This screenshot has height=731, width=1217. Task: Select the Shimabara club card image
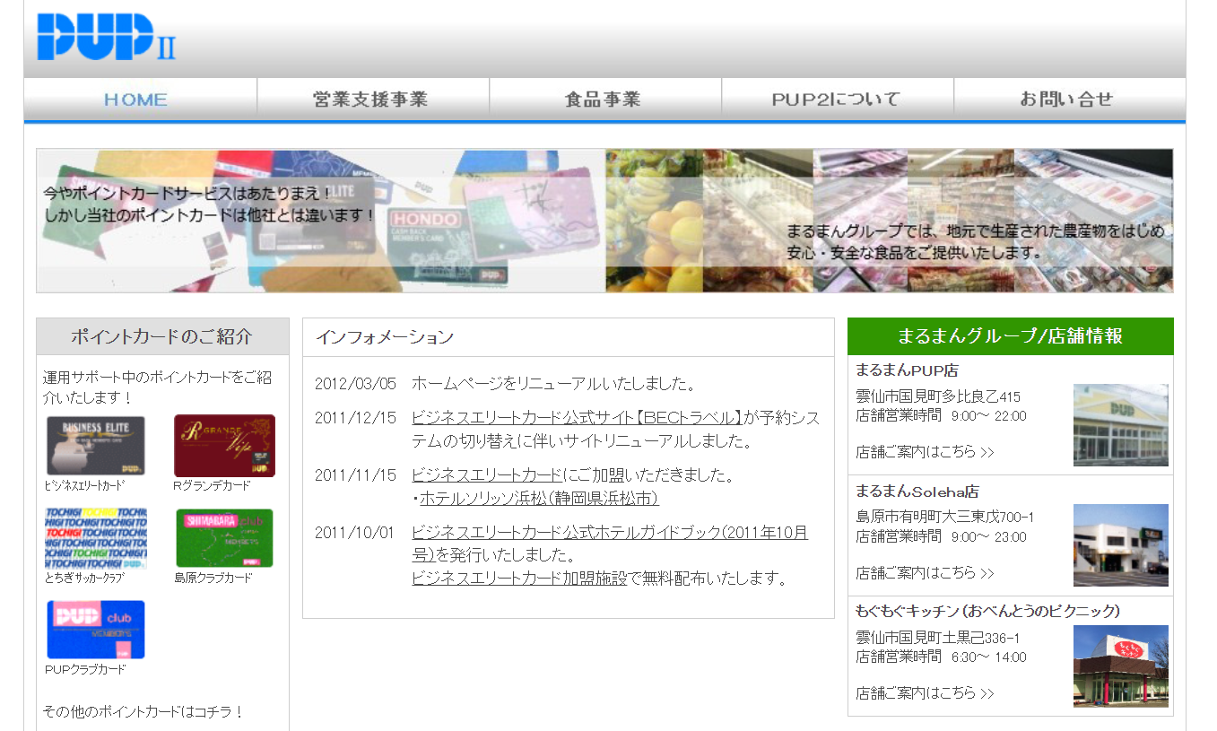224,538
